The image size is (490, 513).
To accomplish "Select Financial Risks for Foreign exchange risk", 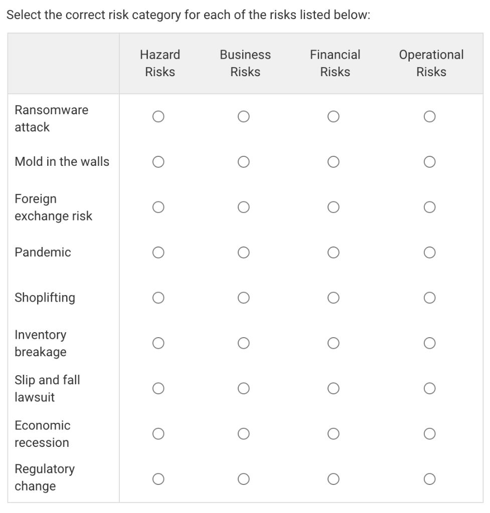I will 334,207.
